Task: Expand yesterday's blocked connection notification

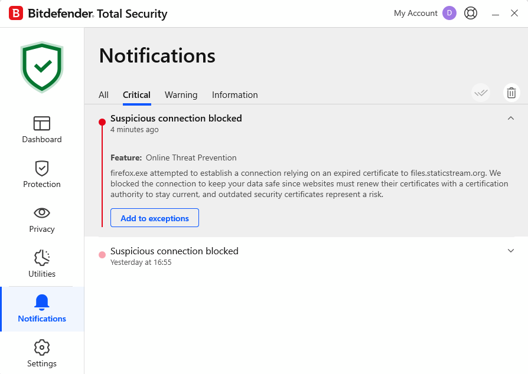Action: (511, 251)
